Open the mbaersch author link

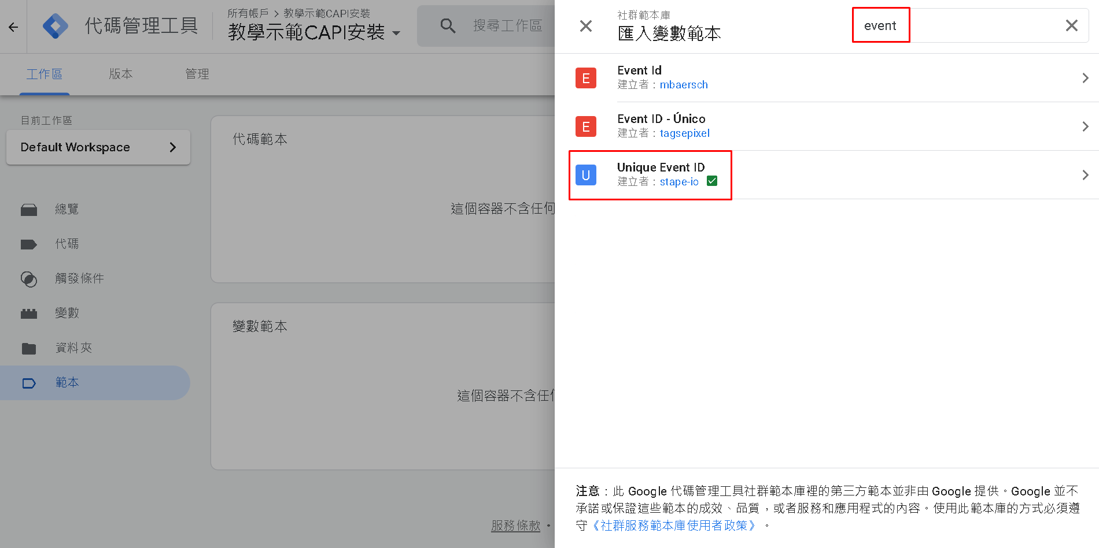click(684, 85)
